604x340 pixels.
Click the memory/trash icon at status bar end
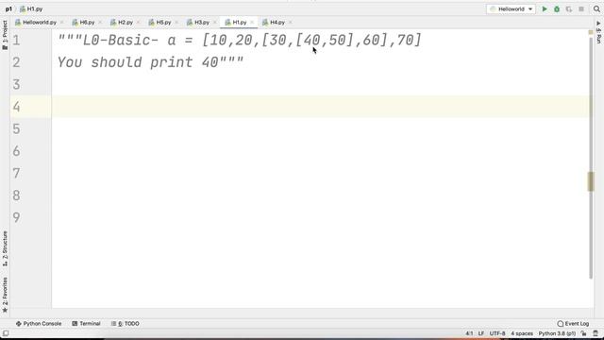click(x=596, y=333)
